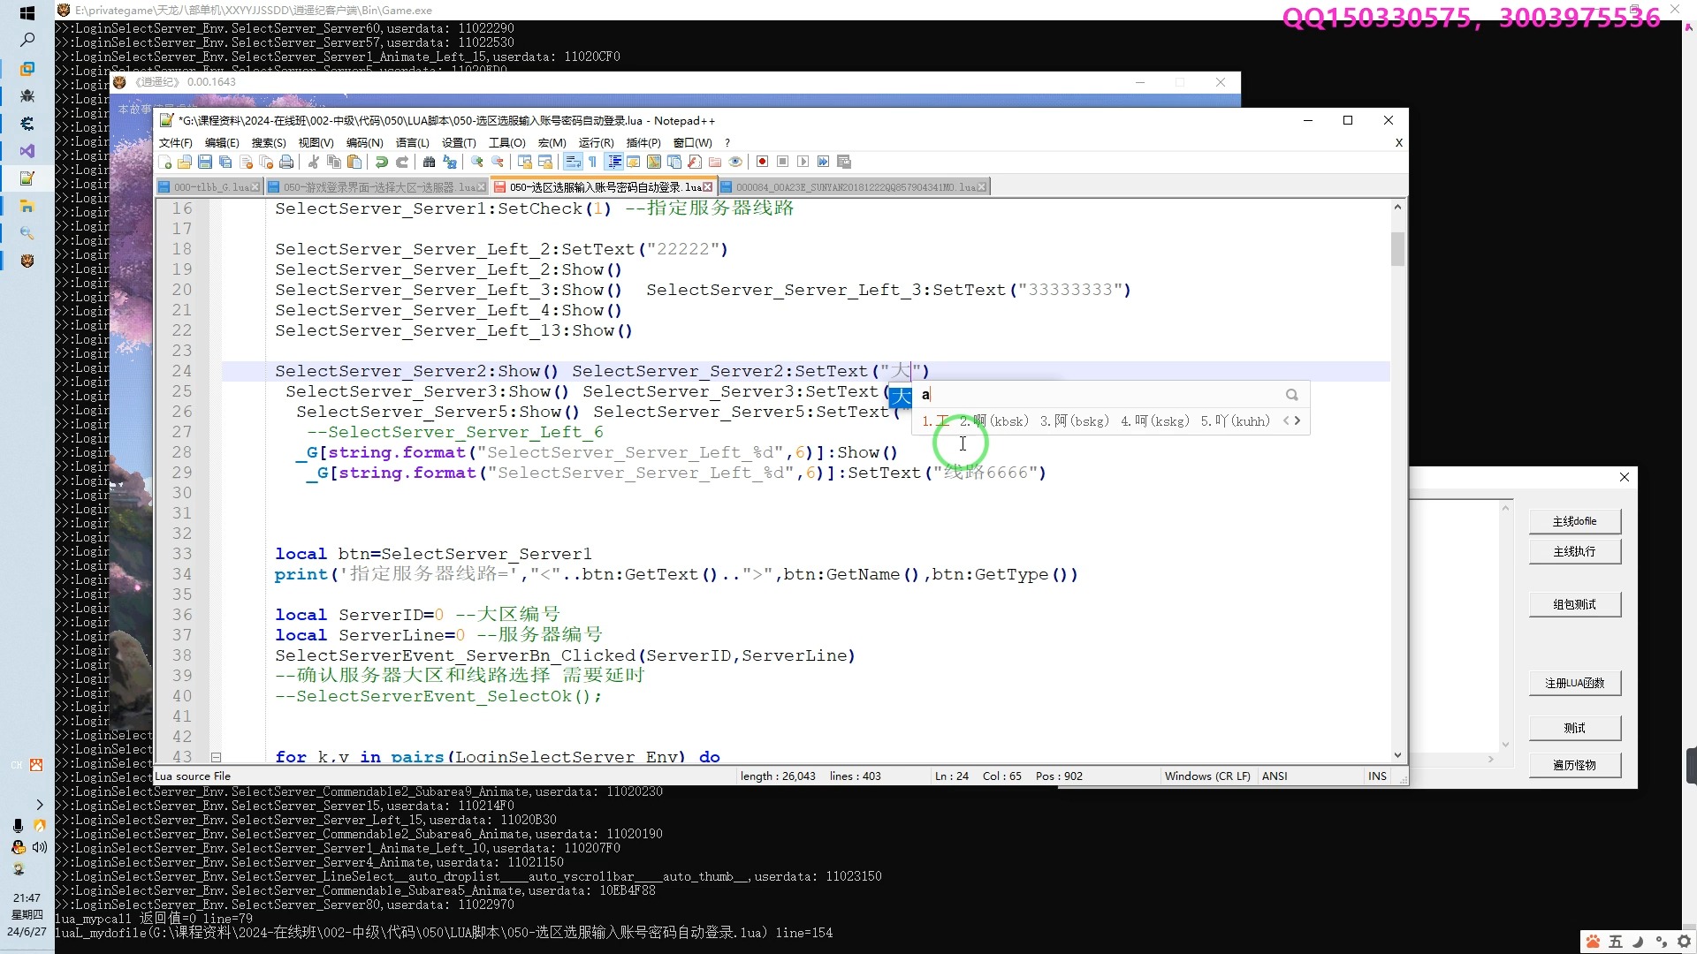
Task: Click the Run macro multiple times icon
Action: (x=823, y=162)
